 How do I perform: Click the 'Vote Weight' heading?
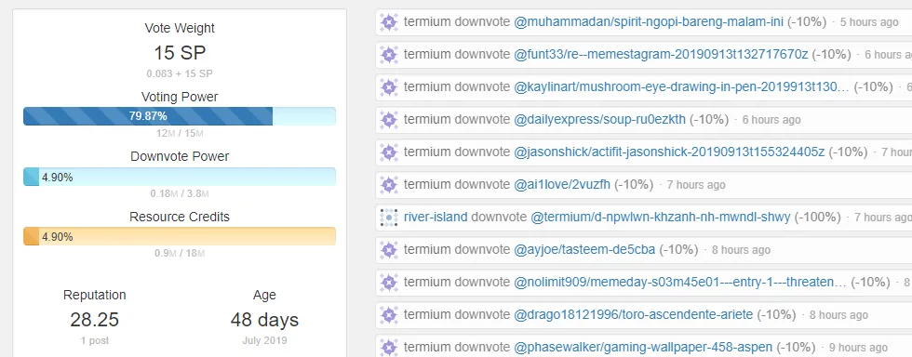tap(180, 28)
